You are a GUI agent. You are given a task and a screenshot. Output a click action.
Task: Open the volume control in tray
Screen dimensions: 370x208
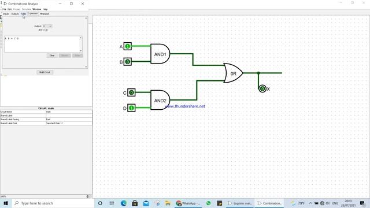coord(328,203)
